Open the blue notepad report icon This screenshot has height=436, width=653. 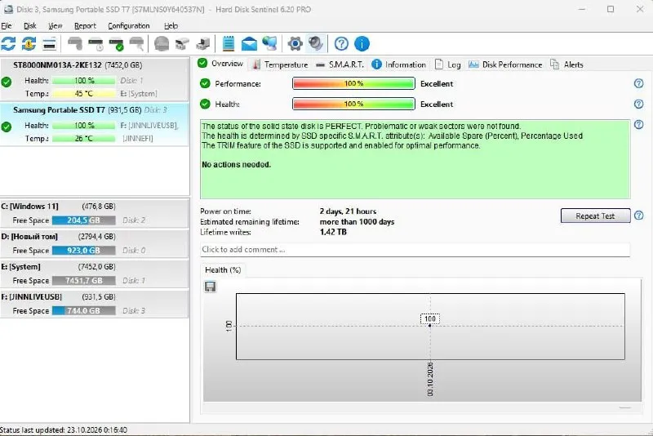(229, 44)
